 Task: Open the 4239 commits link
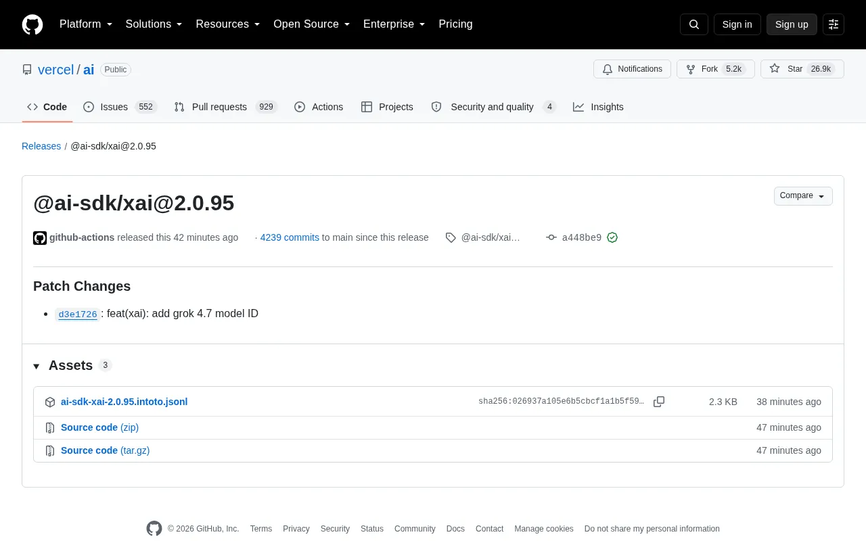click(x=290, y=237)
